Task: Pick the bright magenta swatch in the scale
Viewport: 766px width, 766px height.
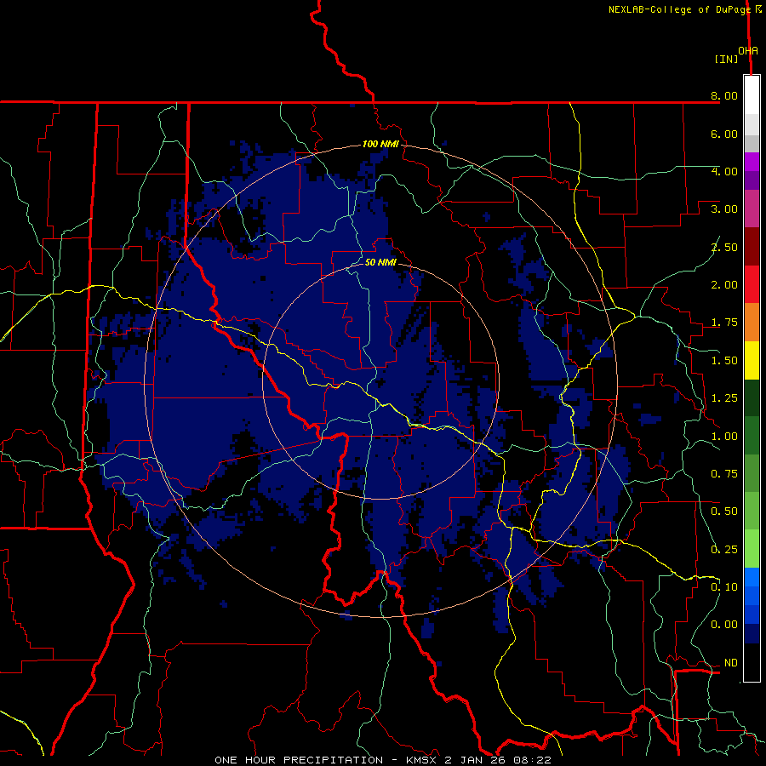Action: pyautogui.click(x=752, y=162)
